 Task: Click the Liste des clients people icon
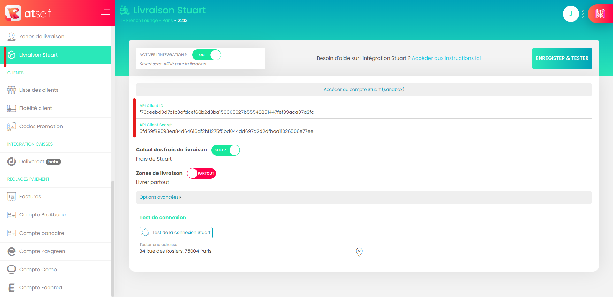coord(11,90)
